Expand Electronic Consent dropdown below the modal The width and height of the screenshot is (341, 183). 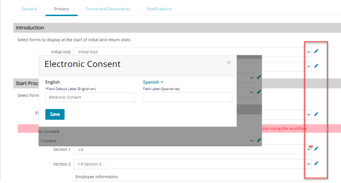click(x=252, y=141)
